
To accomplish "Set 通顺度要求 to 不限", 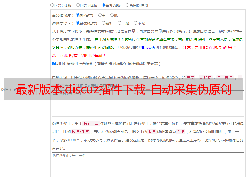I will (x=136, y=23).
